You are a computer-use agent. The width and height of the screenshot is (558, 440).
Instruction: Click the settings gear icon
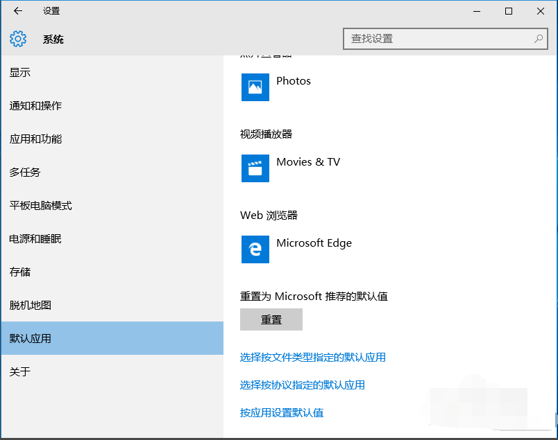(x=18, y=39)
